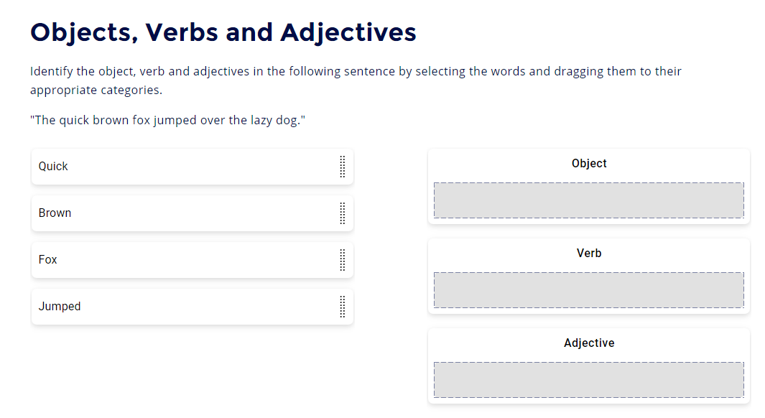Image resolution: width=765 pixels, height=418 pixels.
Task: Click the Verb category header
Action: coord(589,254)
